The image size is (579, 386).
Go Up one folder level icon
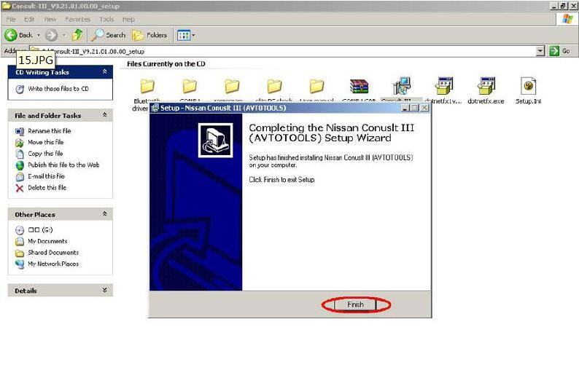coord(77,35)
